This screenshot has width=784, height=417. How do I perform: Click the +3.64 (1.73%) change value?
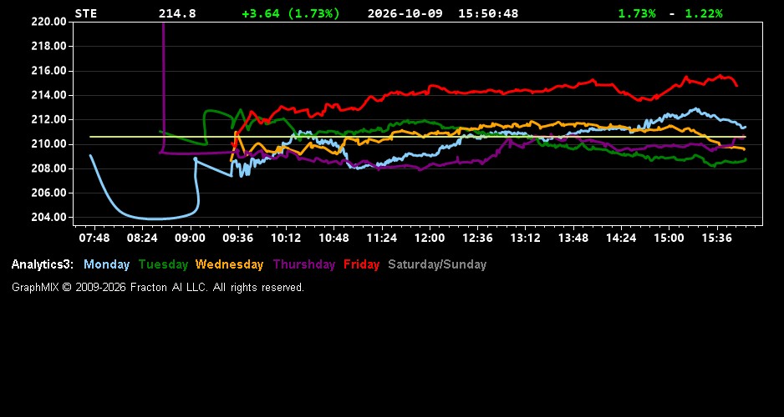(291, 14)
